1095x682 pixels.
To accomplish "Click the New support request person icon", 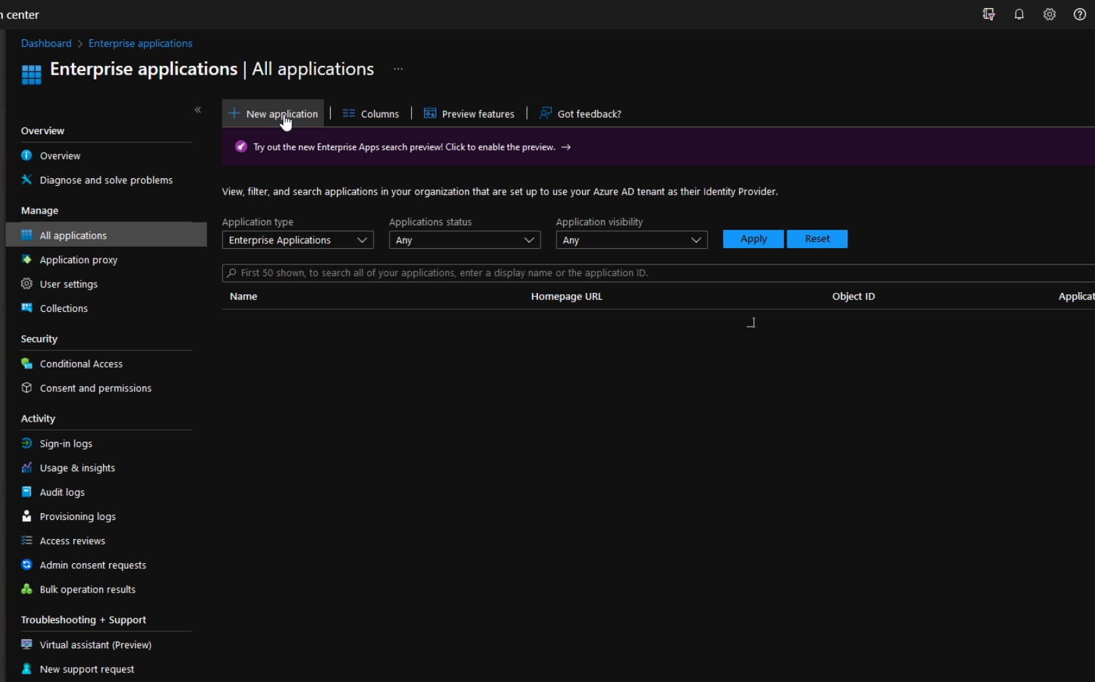I will (26, 669).
